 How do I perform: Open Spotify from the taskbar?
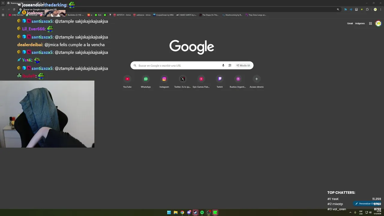[202, 212]
